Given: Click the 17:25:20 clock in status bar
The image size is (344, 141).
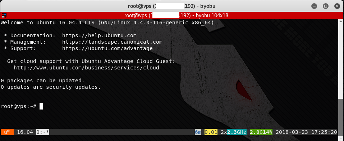Looking at the screenshot, I should (324, 132).
